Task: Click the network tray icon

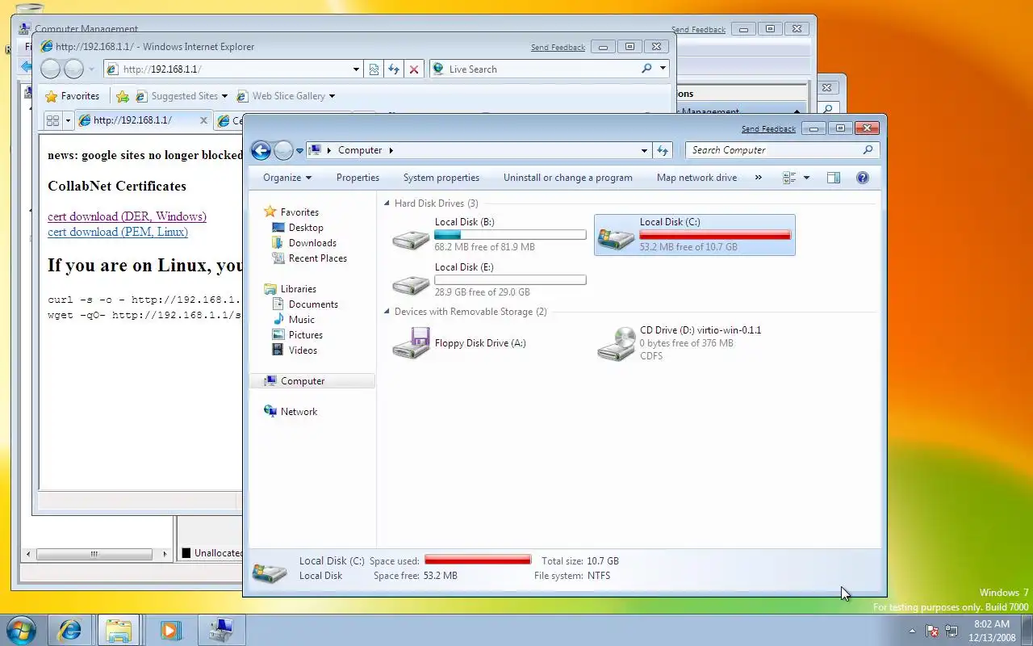Action: [x=951, y=631]
